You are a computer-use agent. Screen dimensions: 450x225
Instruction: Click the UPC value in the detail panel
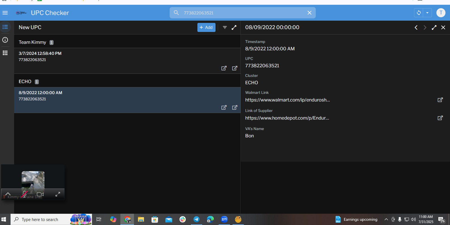pyautogui.click(x=262, y=66)
